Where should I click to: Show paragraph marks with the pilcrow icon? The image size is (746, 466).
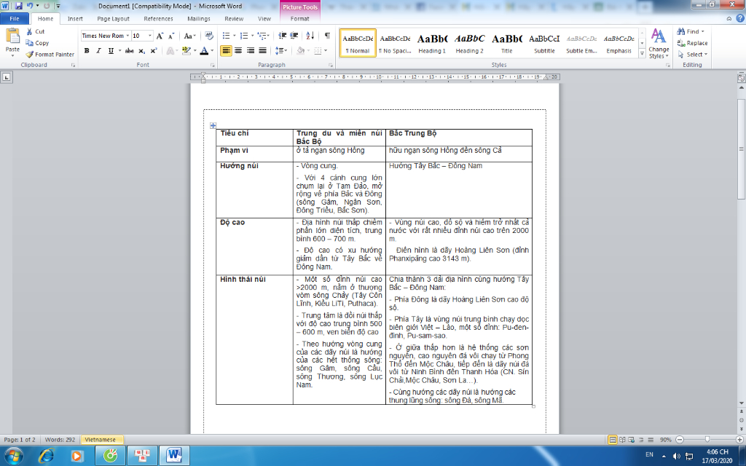click(x=327, y=36)
